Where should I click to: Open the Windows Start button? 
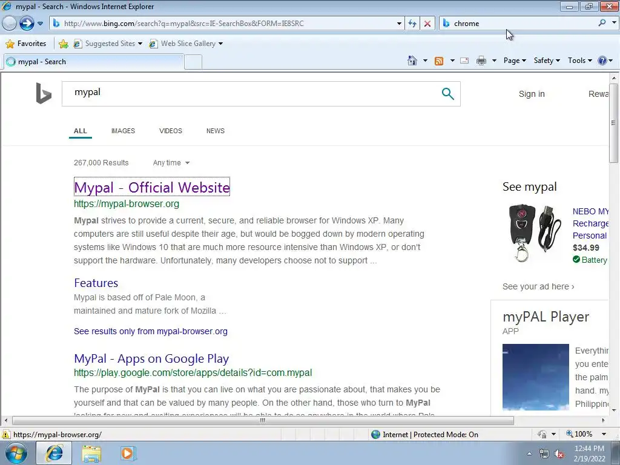tap(16, 453)
